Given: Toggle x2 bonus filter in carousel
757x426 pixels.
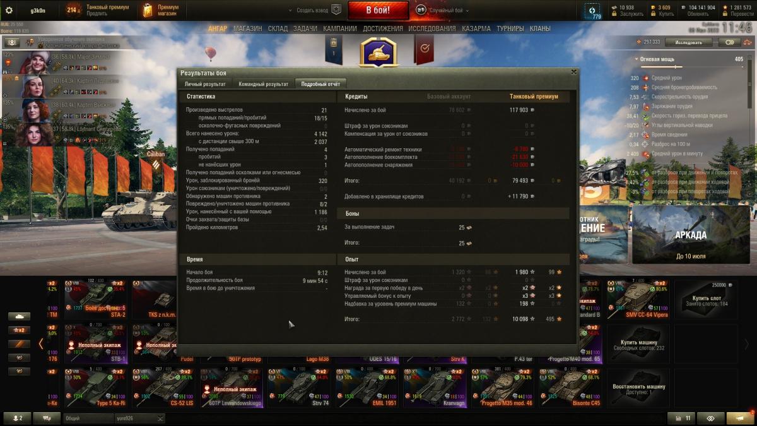Looking at the screenshot, I should [19, 330].
